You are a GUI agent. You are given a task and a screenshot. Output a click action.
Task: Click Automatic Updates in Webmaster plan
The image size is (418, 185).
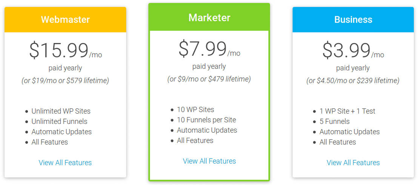pyautogui.click(x=61, y=132)
